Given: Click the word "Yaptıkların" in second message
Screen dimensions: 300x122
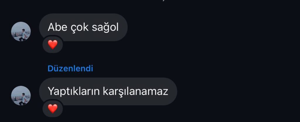Looking at the screenshot, I should pos(74,92).
